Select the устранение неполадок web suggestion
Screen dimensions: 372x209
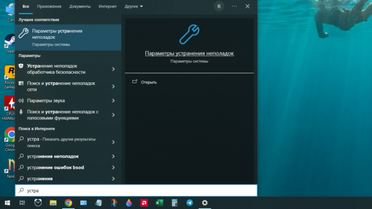68,157
